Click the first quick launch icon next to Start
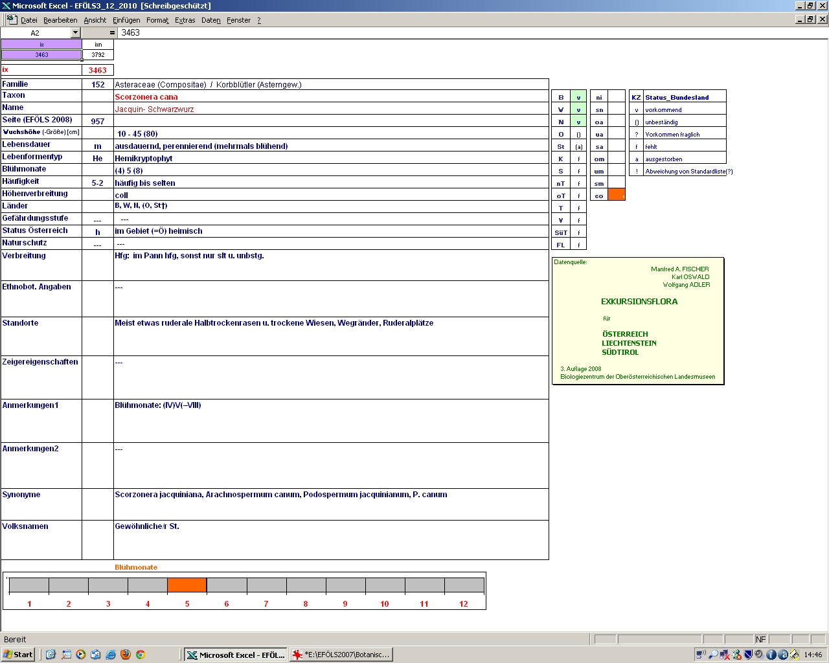Screen dimensions: 829x663 tap(51, 655)
